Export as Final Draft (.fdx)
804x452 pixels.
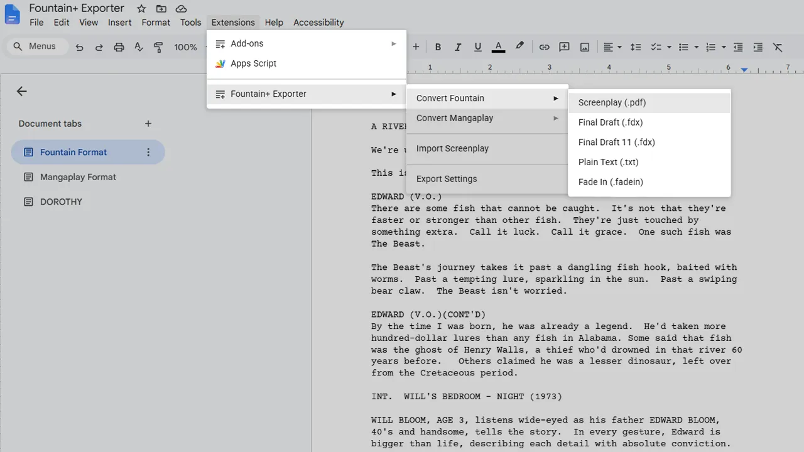pyautogui.click(x=649, y=122)
